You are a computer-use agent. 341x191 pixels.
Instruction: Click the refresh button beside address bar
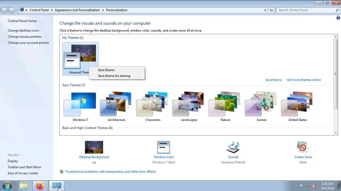(271, 10)
